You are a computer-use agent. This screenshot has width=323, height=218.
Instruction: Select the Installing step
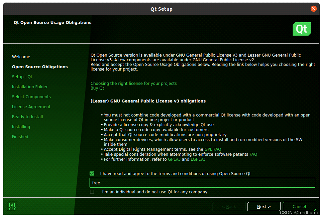[x=21, y=126]
